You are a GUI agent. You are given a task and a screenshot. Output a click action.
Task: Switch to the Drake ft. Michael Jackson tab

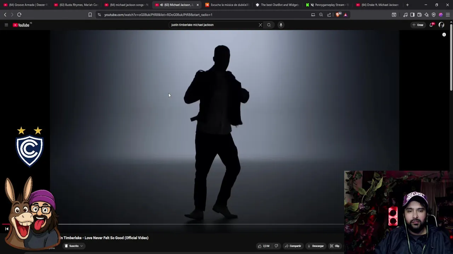(379, 5)
